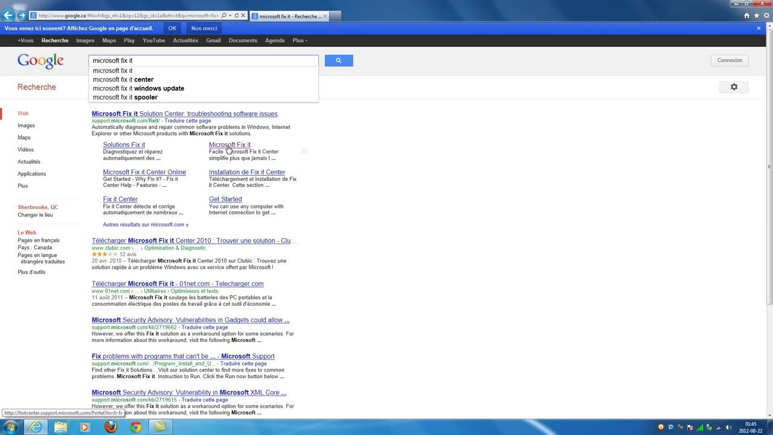Go back with the browser Back arrow
Viewport: 773px width, 435px height.
tap(8, 15)
